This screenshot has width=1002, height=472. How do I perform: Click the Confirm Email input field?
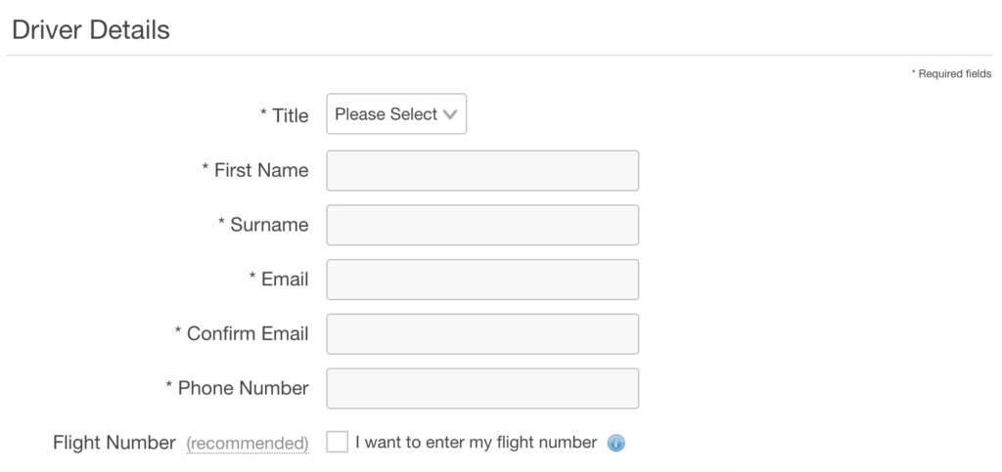point(482,333)
